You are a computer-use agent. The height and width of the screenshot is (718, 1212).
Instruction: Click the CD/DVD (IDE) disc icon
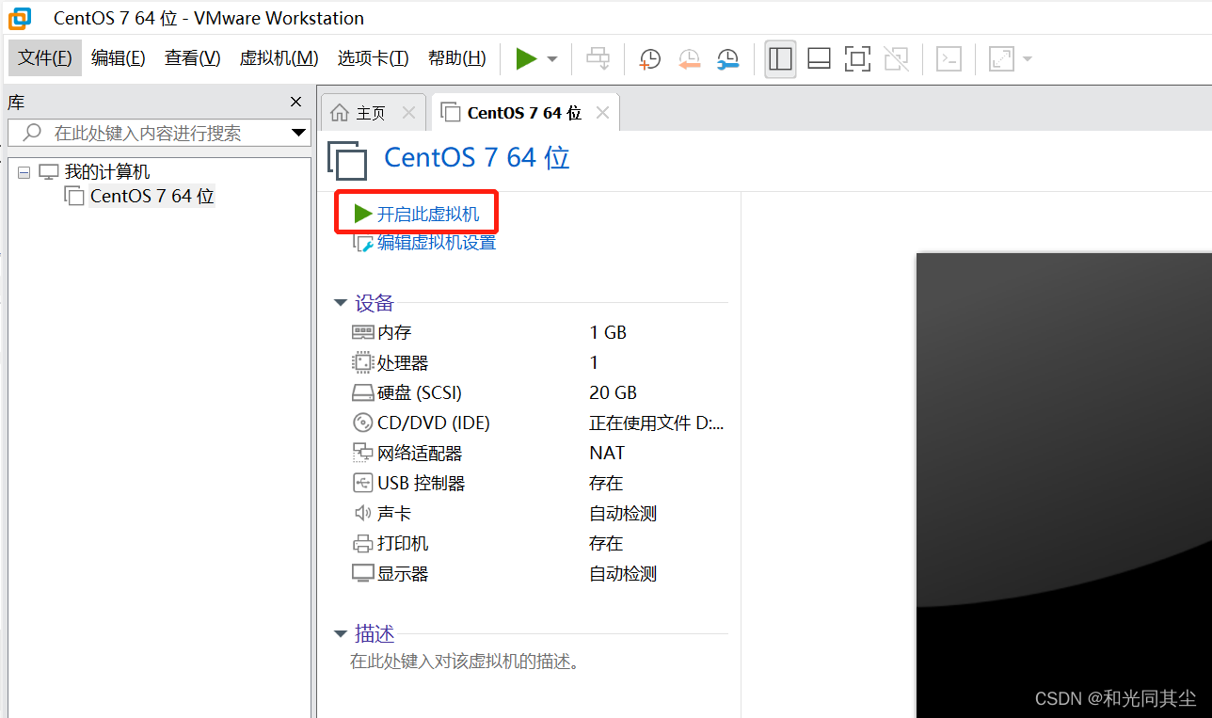click(362, 423)
